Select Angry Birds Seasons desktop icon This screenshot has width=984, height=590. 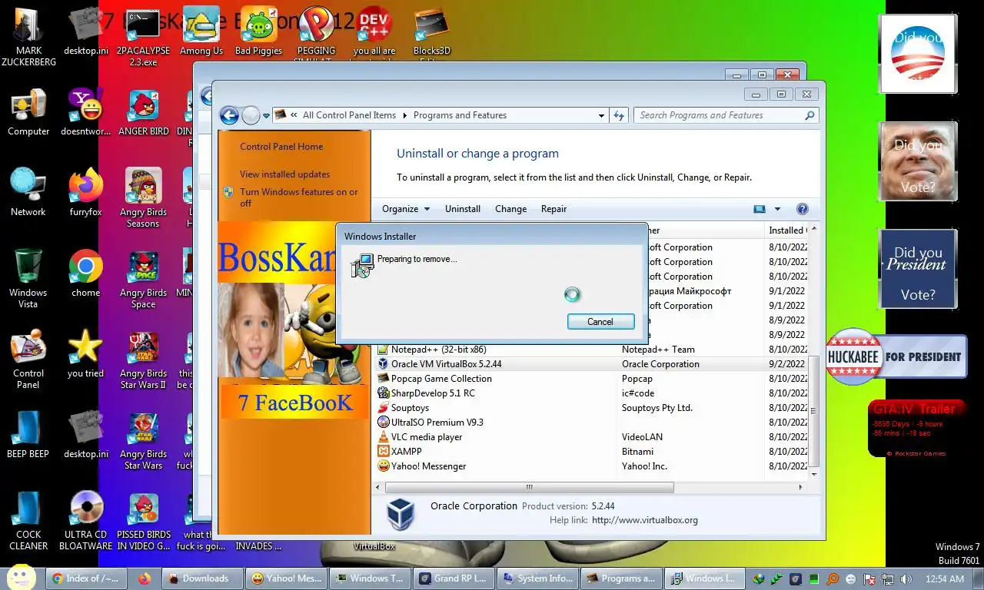[143, 199]
